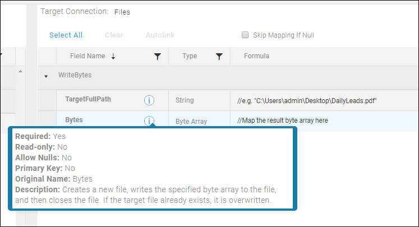Click the Select All link

tap(66, 35)
